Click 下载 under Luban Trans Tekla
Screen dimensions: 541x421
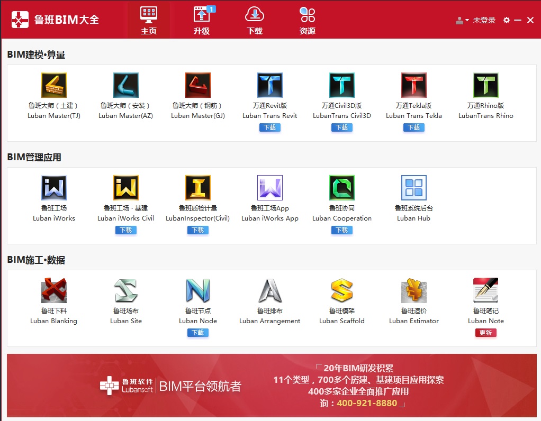[x=413, y=127]
